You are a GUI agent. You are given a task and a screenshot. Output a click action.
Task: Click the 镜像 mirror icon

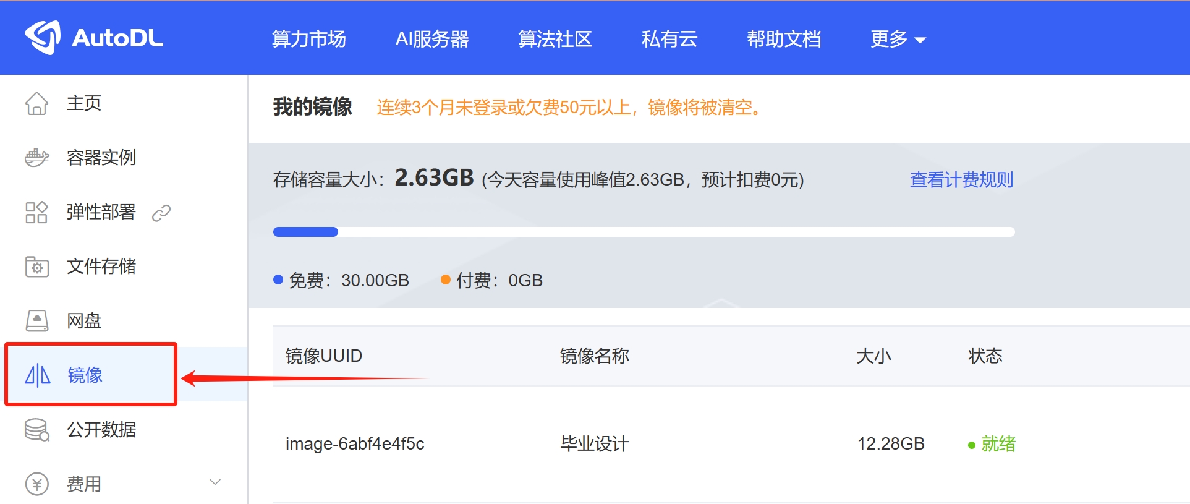click(37, 375)
